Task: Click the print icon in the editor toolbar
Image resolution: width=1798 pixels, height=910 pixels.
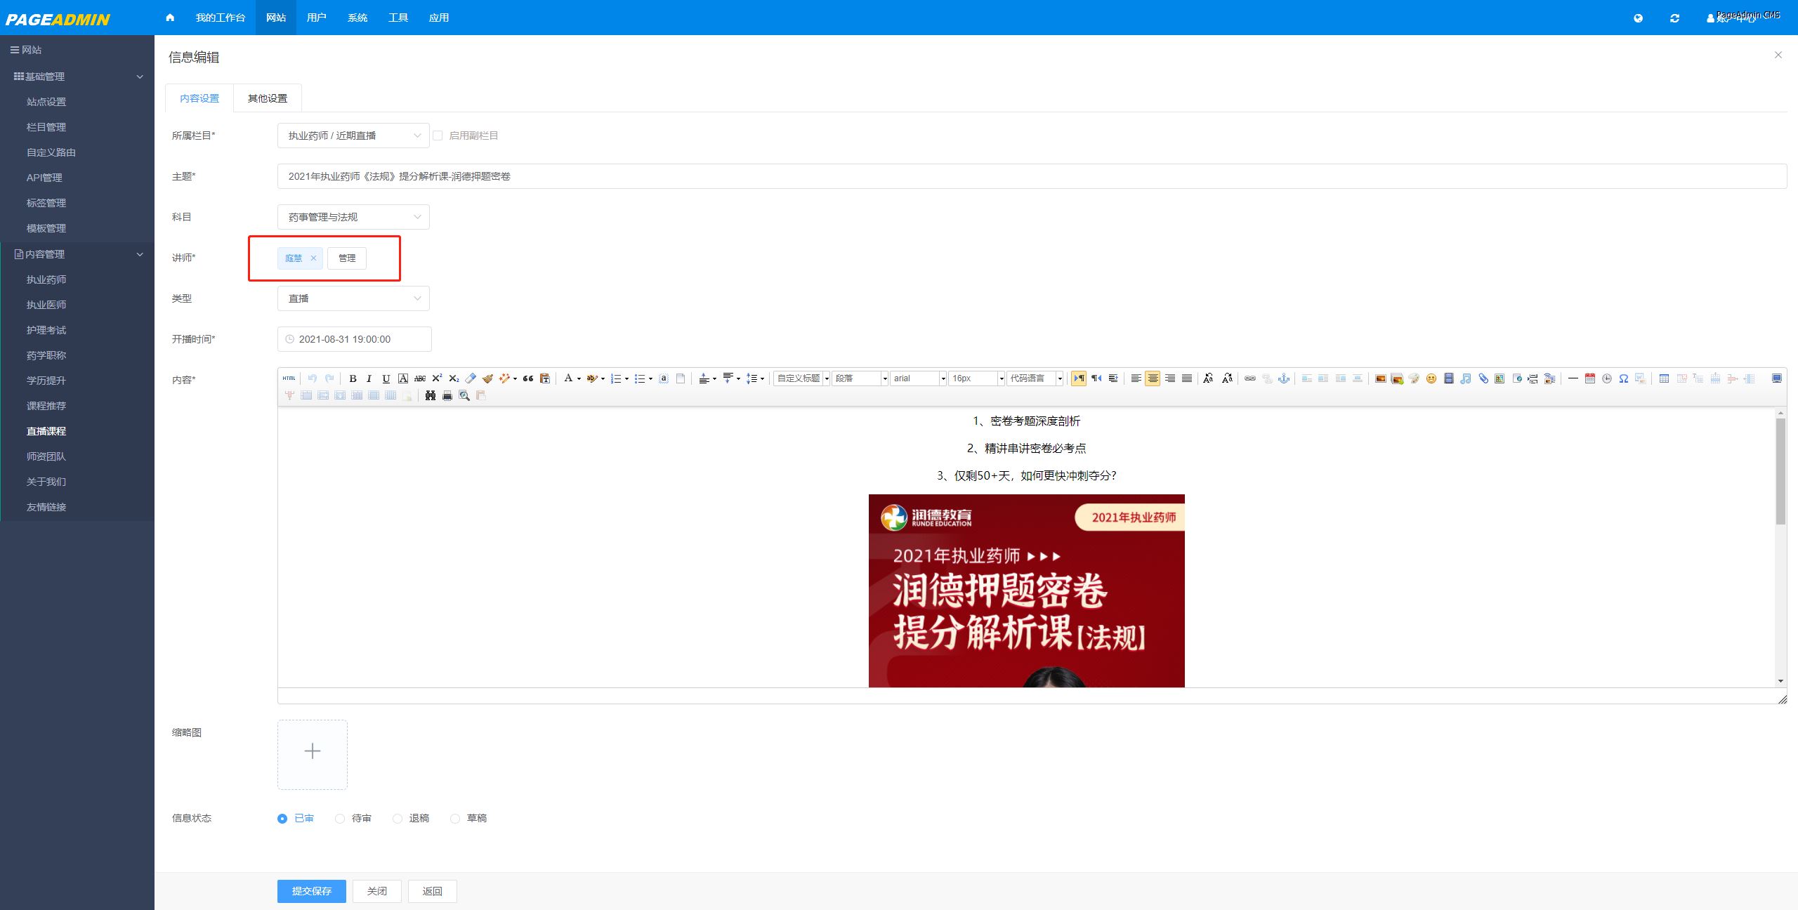Action: tap(447, 396)
